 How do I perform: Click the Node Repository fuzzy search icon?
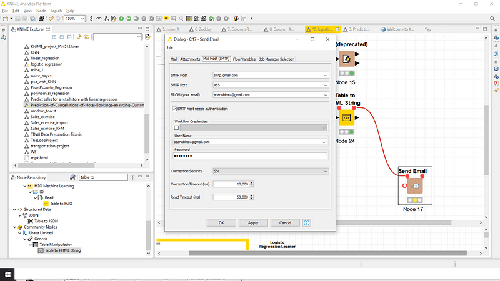72,177
